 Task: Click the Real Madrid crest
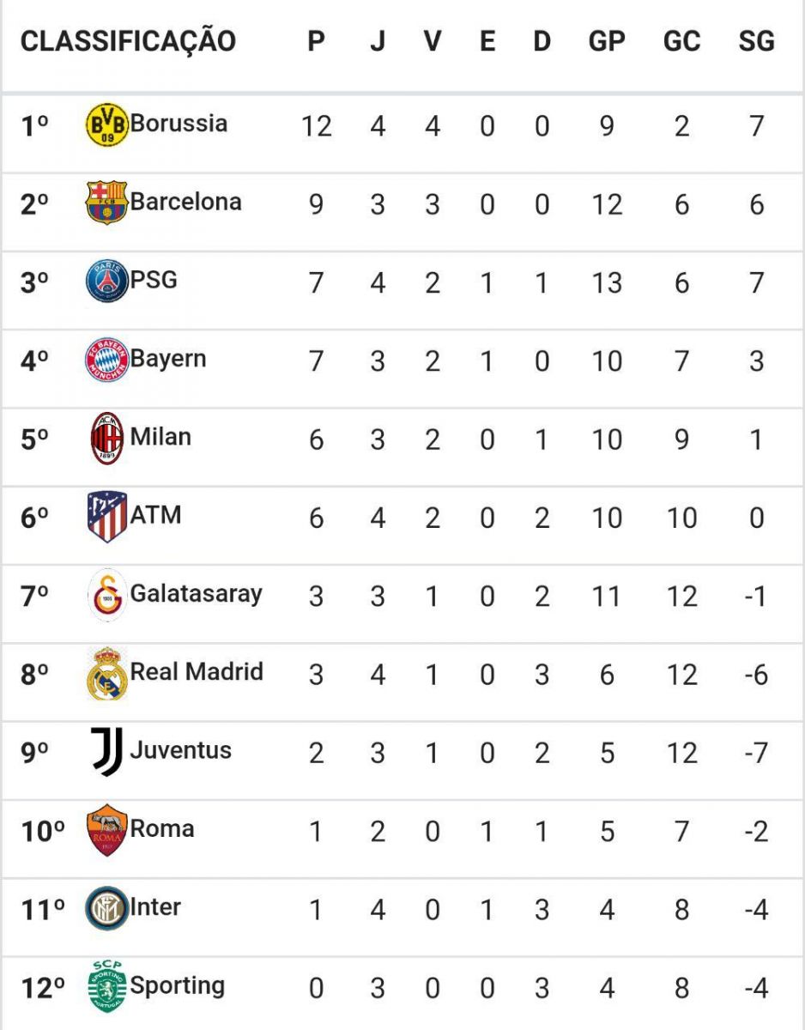click(x=107, y=674)
